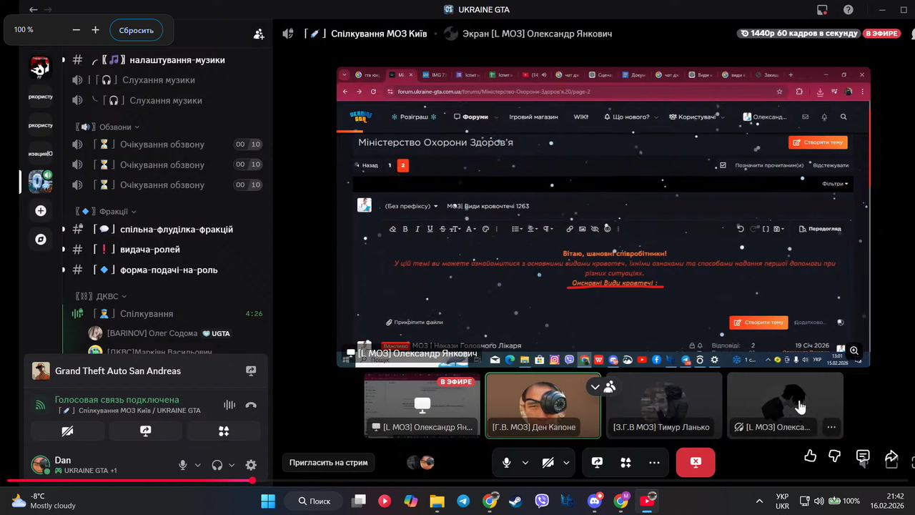915x515 pixels.
Task: Toggle noise suppression waveform icon in voice panel
Action: (229, 405)
